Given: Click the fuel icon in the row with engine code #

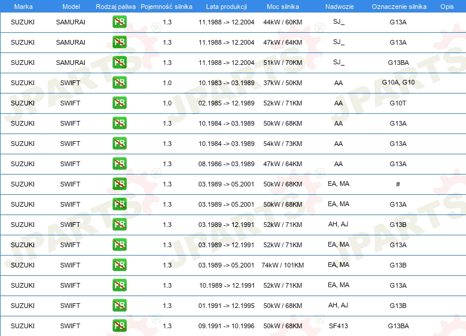Looking at the screenshot, I should coord(119,183).
